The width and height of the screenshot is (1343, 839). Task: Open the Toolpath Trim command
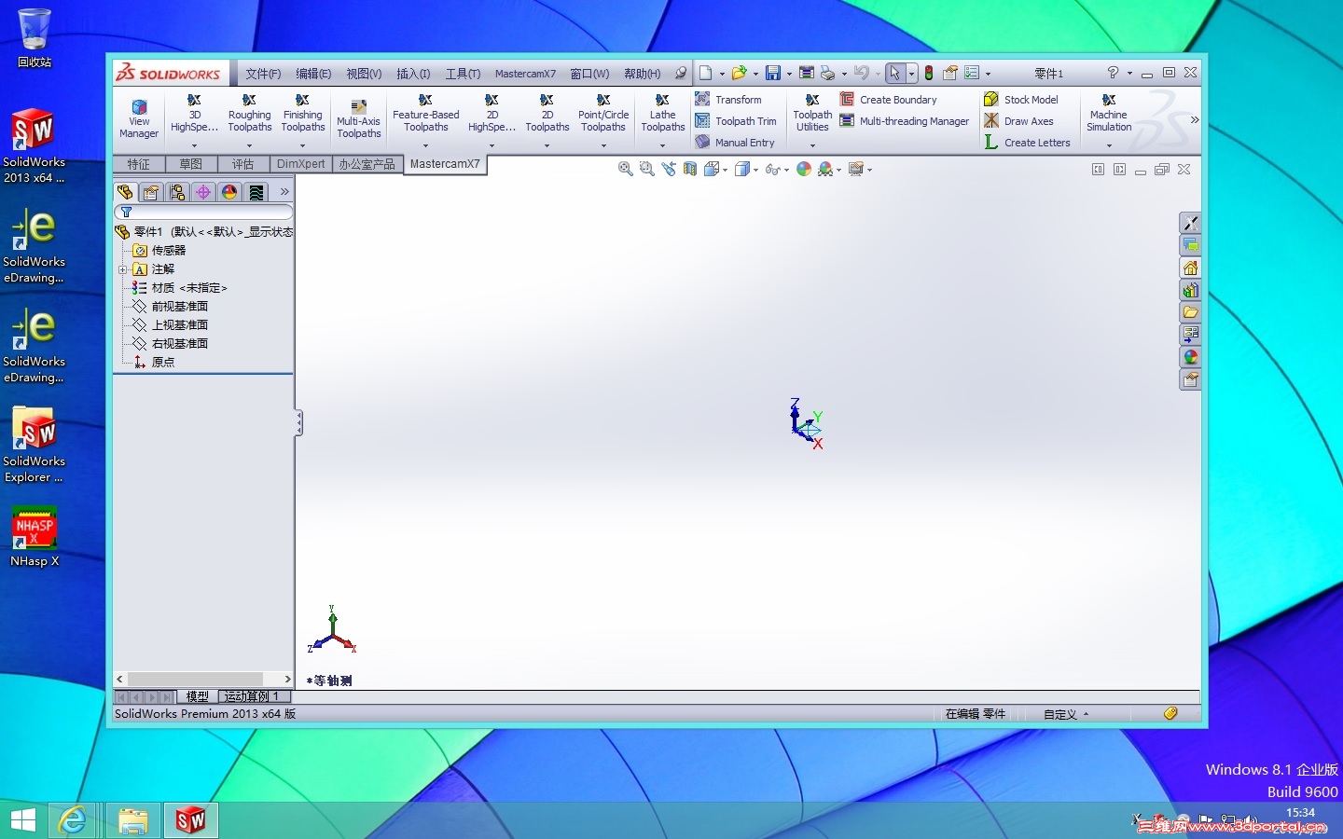[x=736, y=121]
